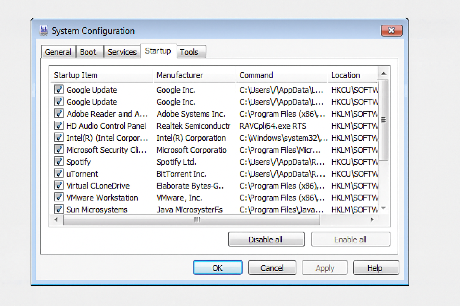Image resolution: width=460 pixels, height=306 pixels.
Task: Select the Tools tab
Action: [189, 51]
